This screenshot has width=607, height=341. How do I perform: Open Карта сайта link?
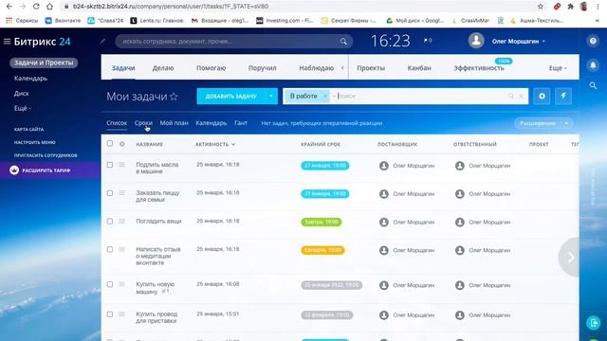click(x=29, y=129)
